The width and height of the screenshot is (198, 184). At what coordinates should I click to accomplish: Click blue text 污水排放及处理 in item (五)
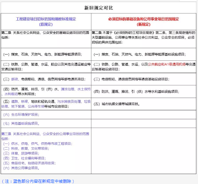(x=69, y=102)
